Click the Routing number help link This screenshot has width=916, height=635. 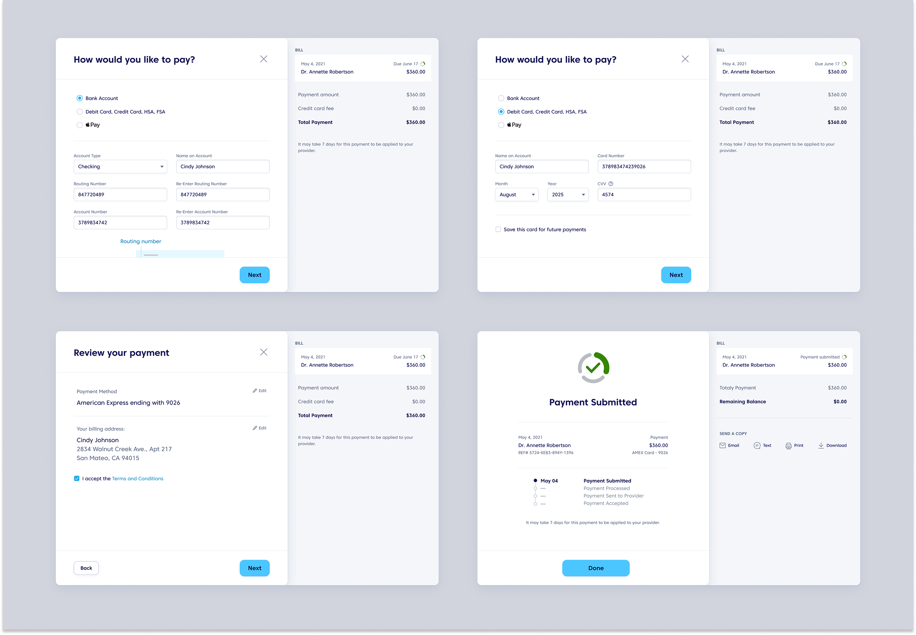click(141, 241)
